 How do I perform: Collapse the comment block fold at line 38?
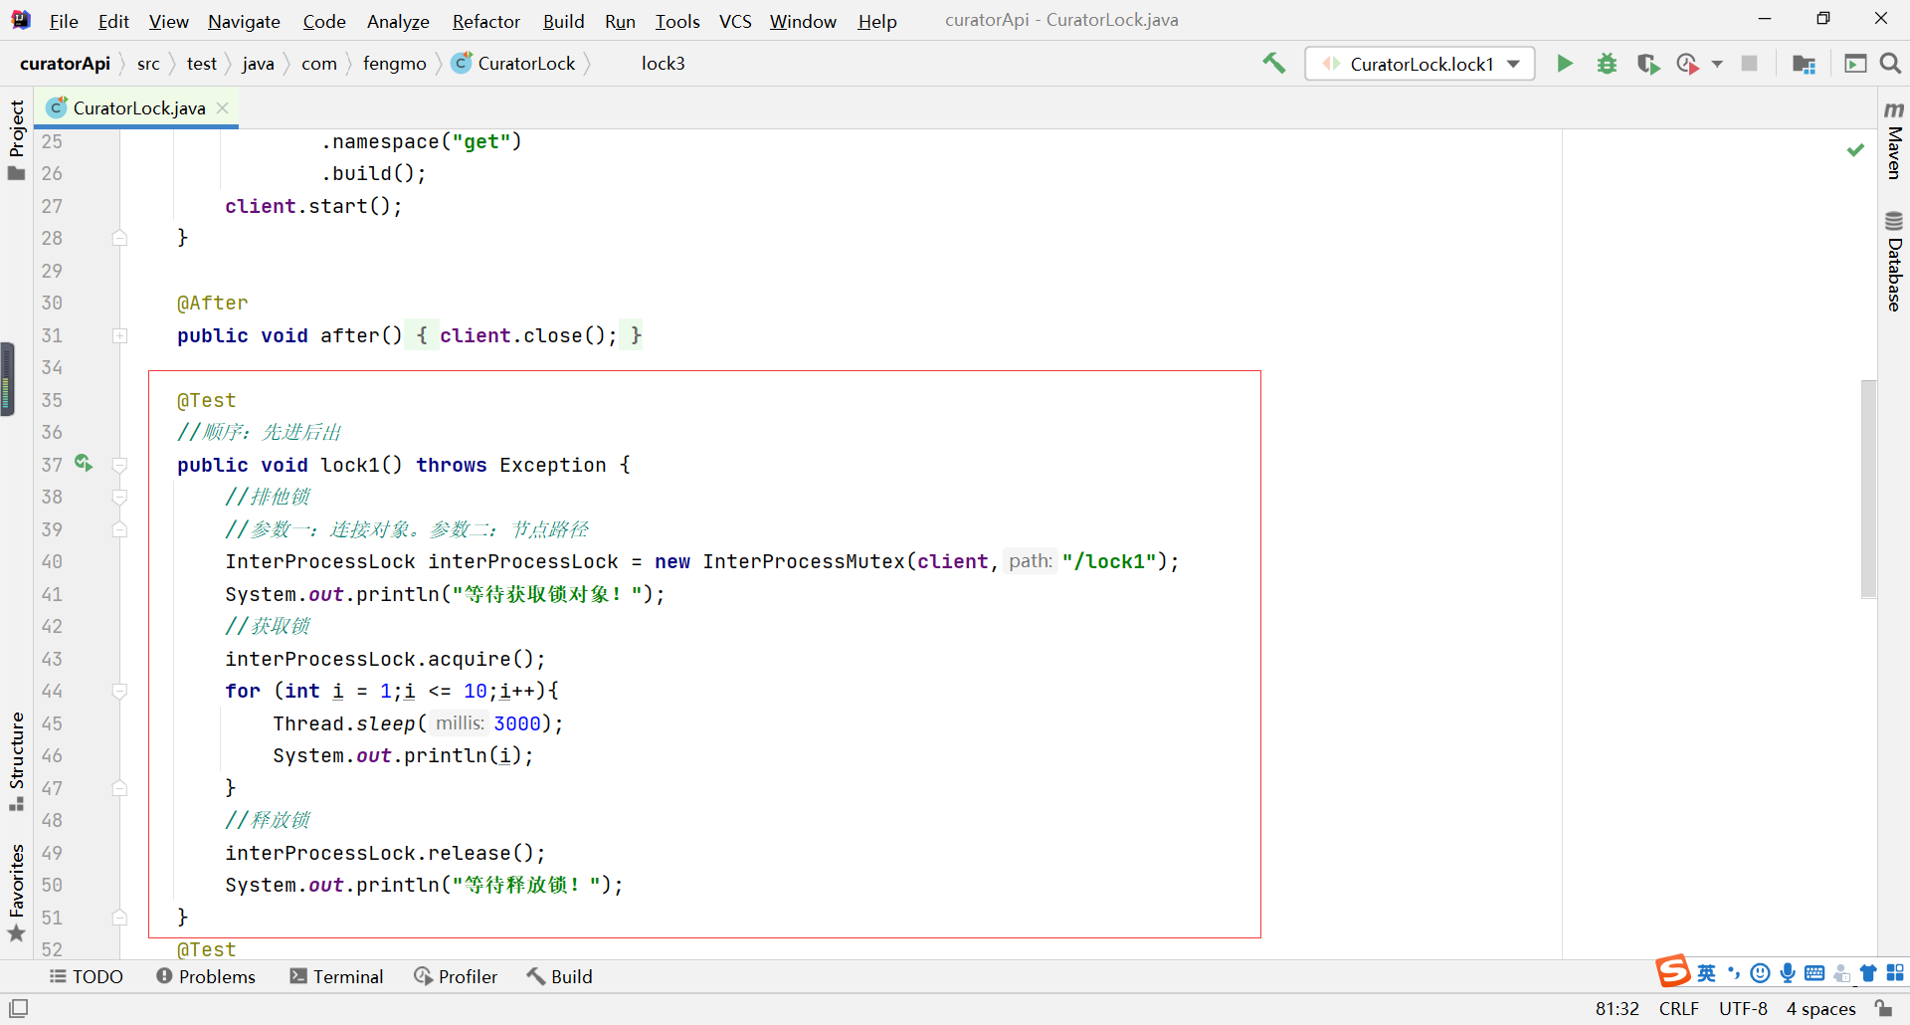tap(119, 497)
